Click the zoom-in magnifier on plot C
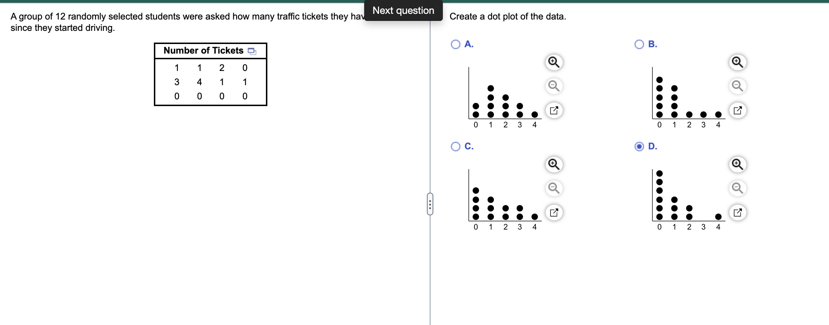Viewport: 829px width, 325px height. point(553,164)
